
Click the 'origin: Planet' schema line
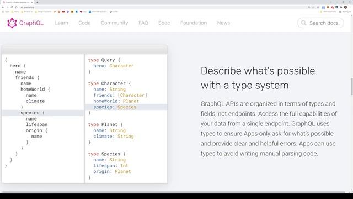point(112,171)
